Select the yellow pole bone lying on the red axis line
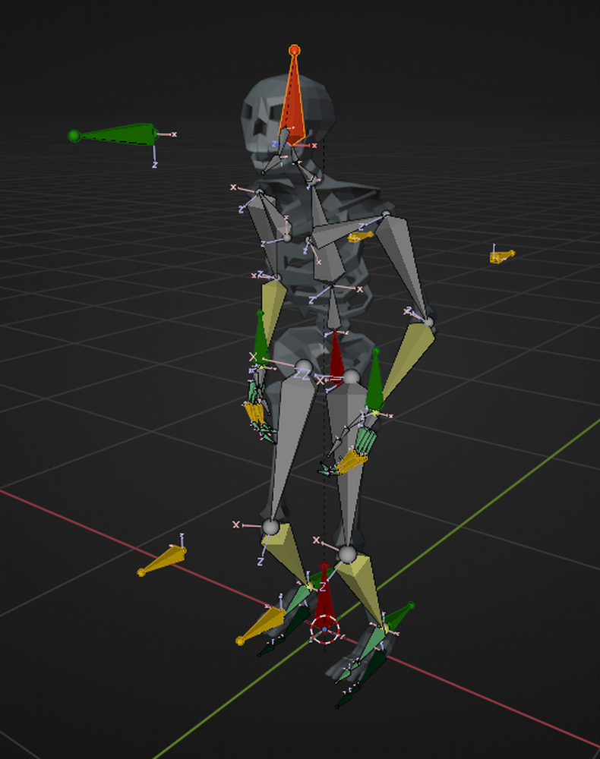600x759 pixels. pos(162,561)
